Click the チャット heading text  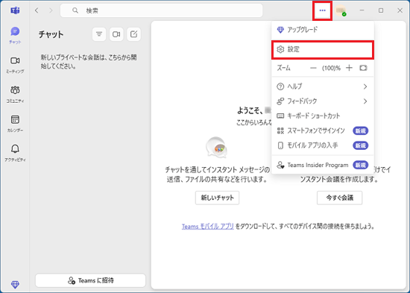(51, 34)
